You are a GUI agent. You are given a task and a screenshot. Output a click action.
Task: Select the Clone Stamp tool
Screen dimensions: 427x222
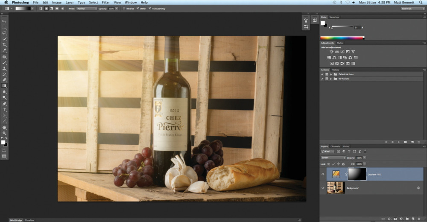(4, 68)
